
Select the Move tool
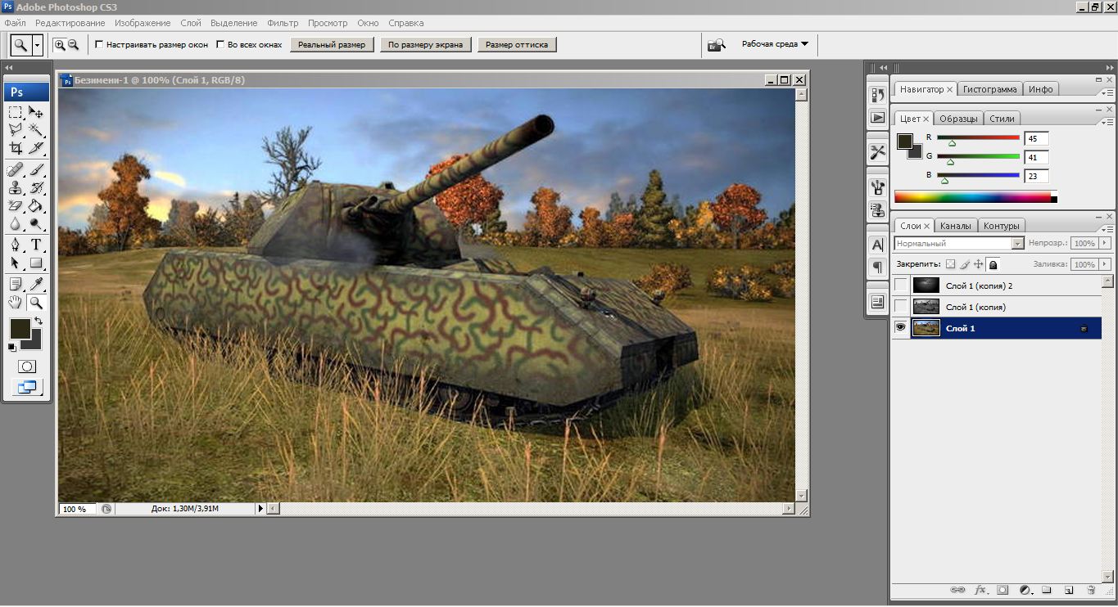point(36,112)
